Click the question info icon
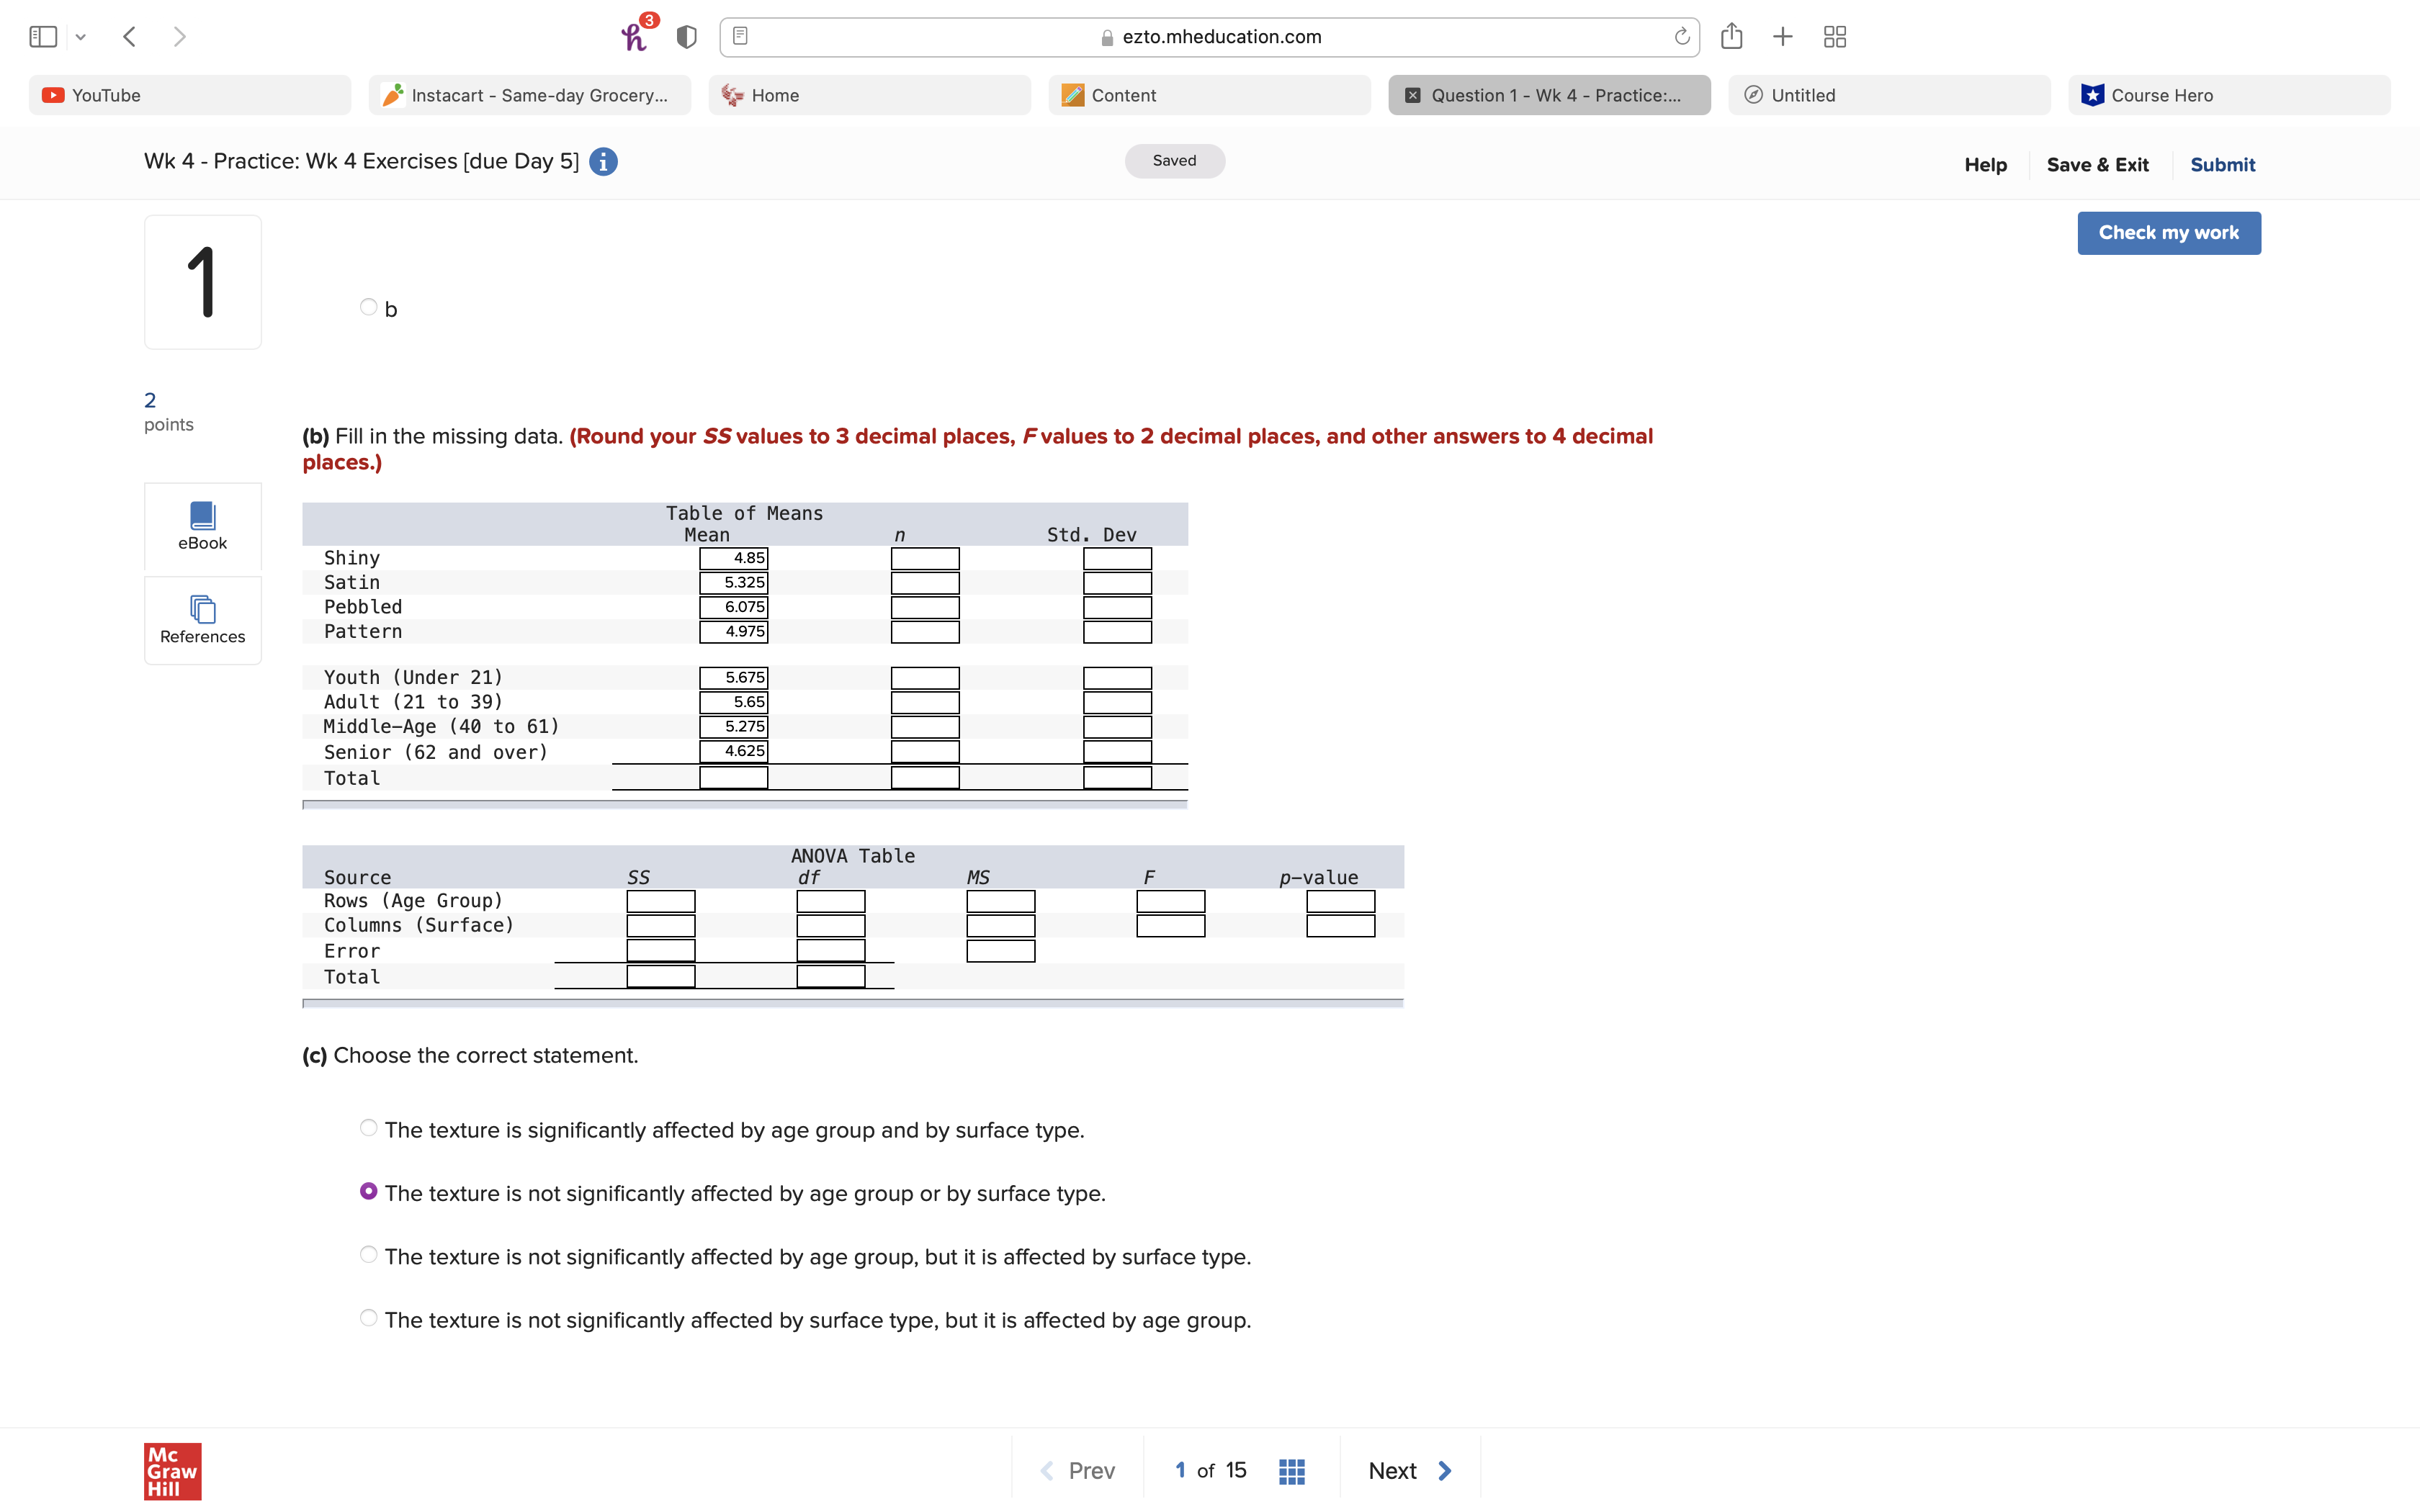2420x1512 pixels. [604, 161]
